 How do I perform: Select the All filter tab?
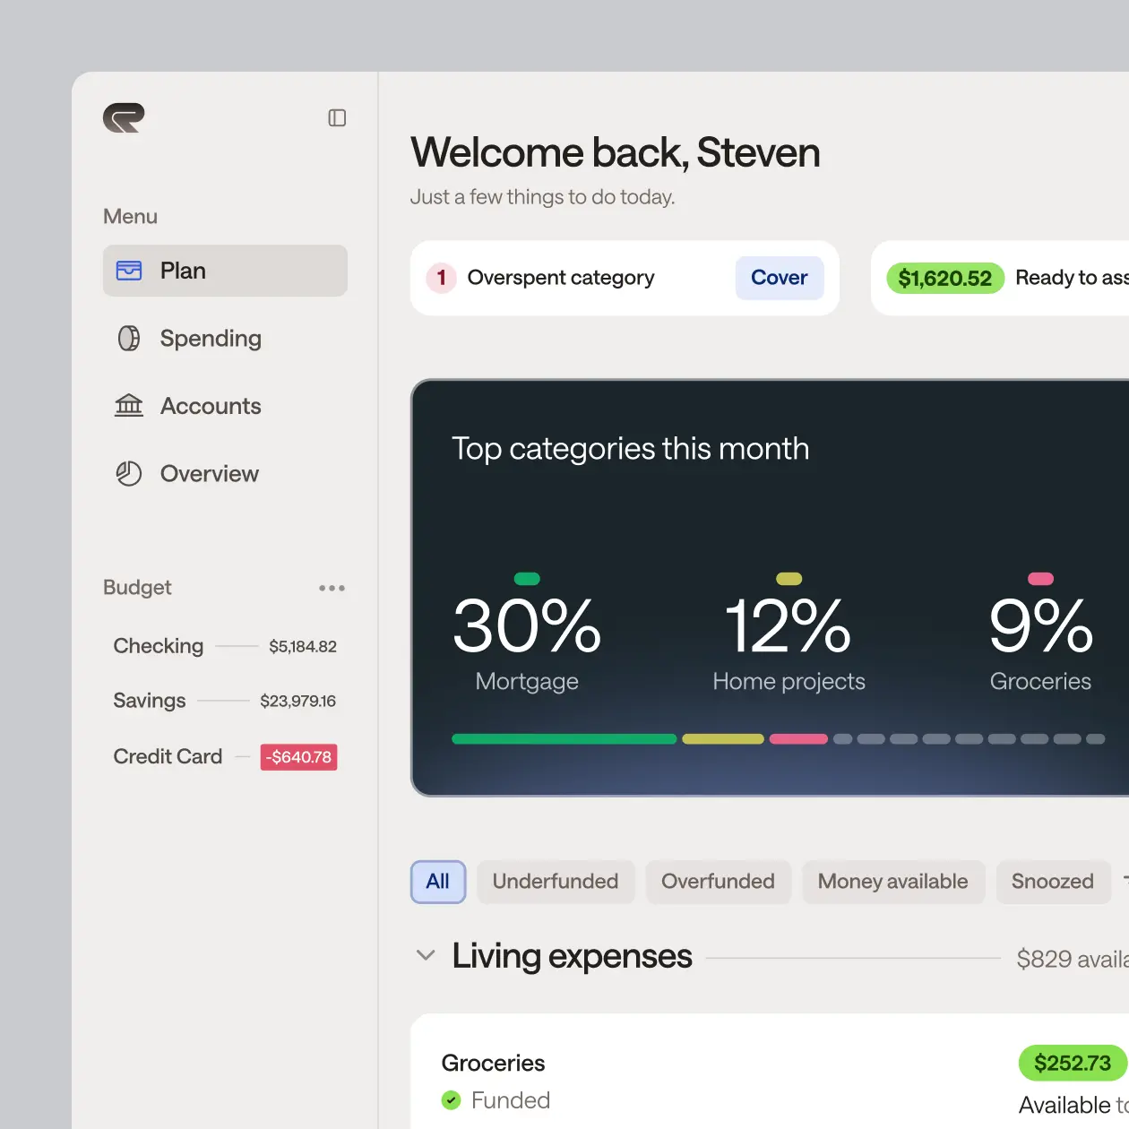(438, 882)
